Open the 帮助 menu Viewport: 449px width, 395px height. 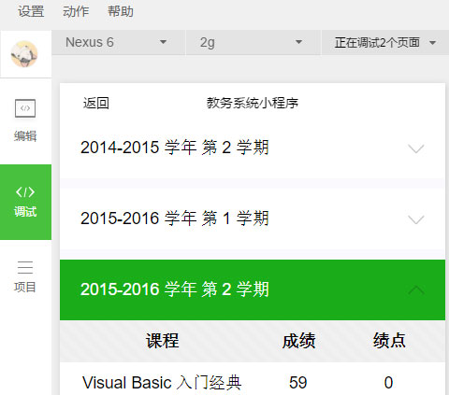(121, 12)
